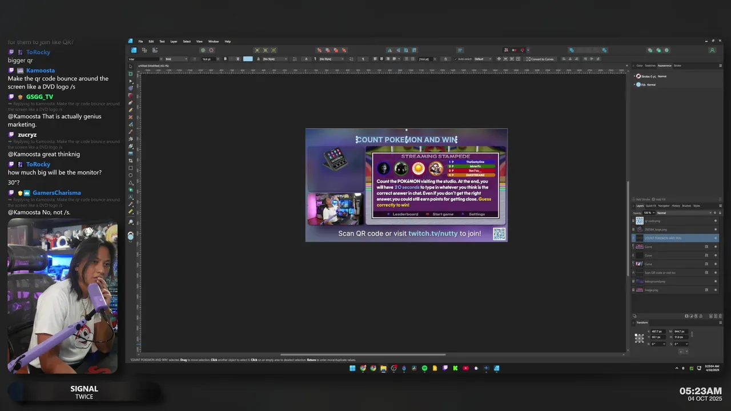Click the text fill color swatch
This screenshot has height=411, width=731.
248,59
